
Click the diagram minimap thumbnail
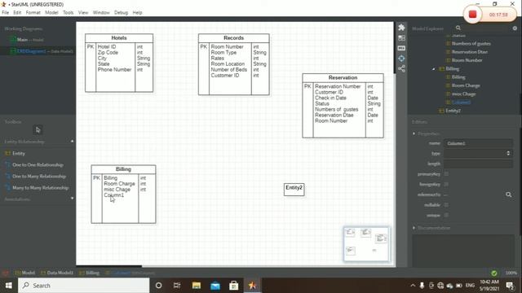(x=366, y=244)
